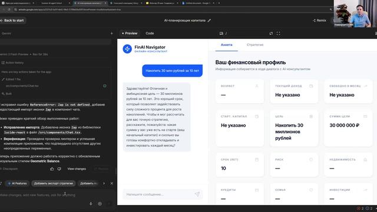Image resolution: width=377 pixels, height=212 pixels.
Task: Open a new browser tab
Action: [x=219, y=3]
